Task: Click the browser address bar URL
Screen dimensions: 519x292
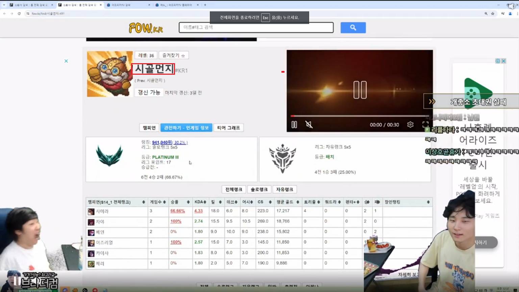Action: click(48, 14)
